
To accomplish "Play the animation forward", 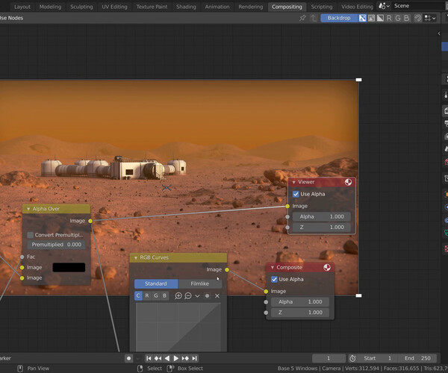I will (176, 358).
